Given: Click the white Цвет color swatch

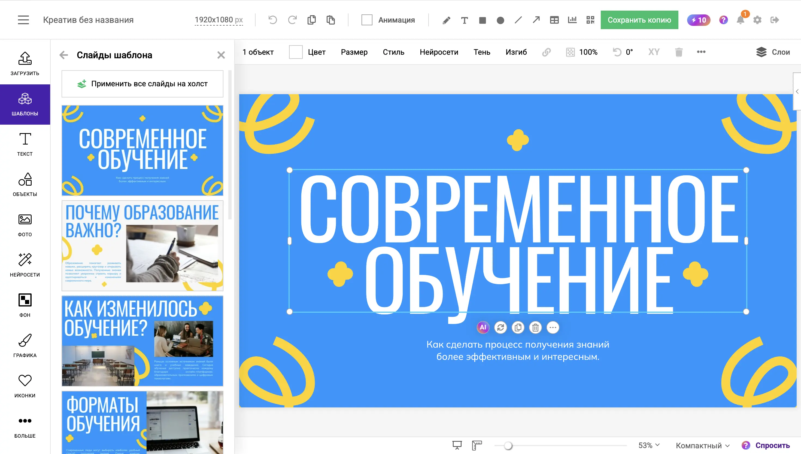Looking at the screenshot, I should pyautogui.click(x=296, y=52).
